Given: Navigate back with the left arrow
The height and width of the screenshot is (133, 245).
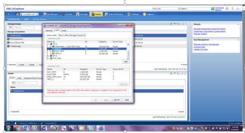Looking at the screenshot, I should point(8,14).
